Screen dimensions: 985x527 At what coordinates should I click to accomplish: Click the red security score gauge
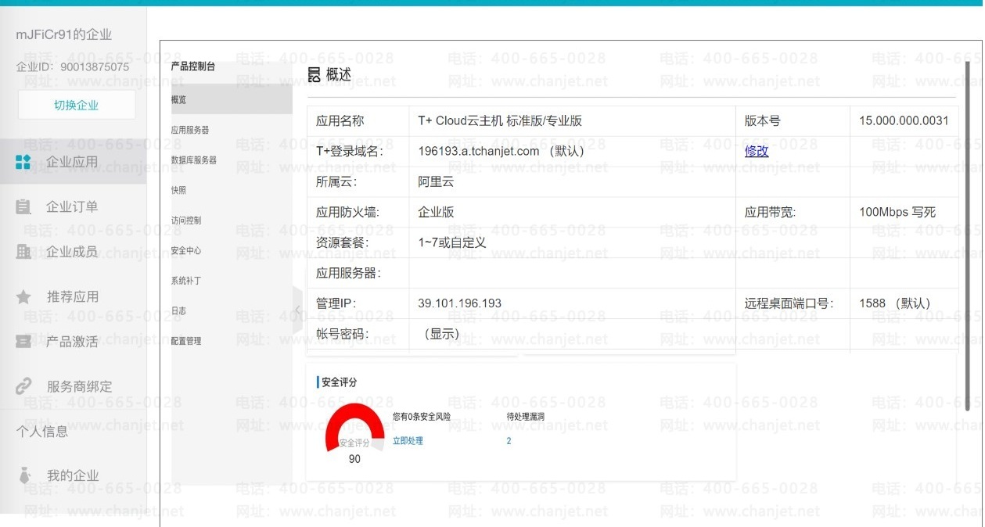354,426
